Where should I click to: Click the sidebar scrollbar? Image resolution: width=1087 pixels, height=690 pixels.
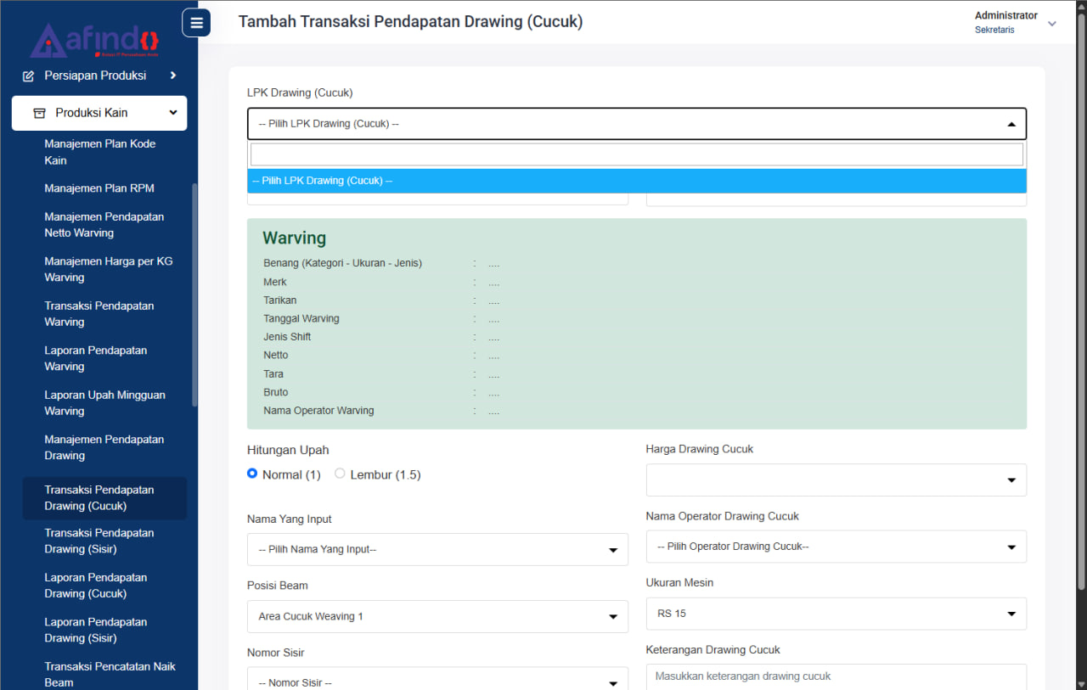click(x=194, y=295)
